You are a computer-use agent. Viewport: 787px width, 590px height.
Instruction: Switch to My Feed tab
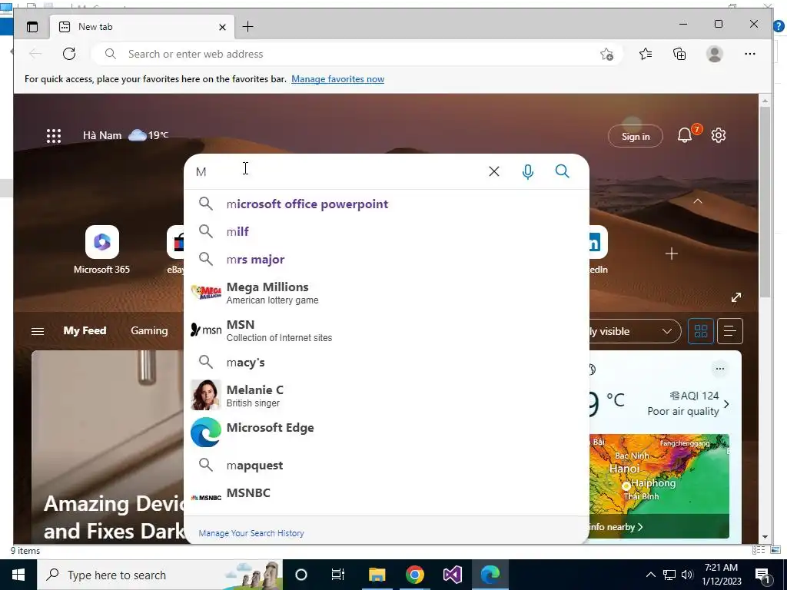pyautogui.click(x=85, y=330)
